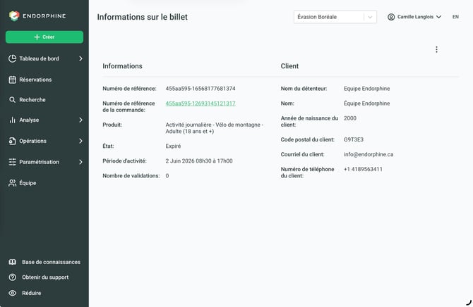Screen dimensions: 473x307
Task: Click the Endorphine logo icon
Action: pos(14,16)
